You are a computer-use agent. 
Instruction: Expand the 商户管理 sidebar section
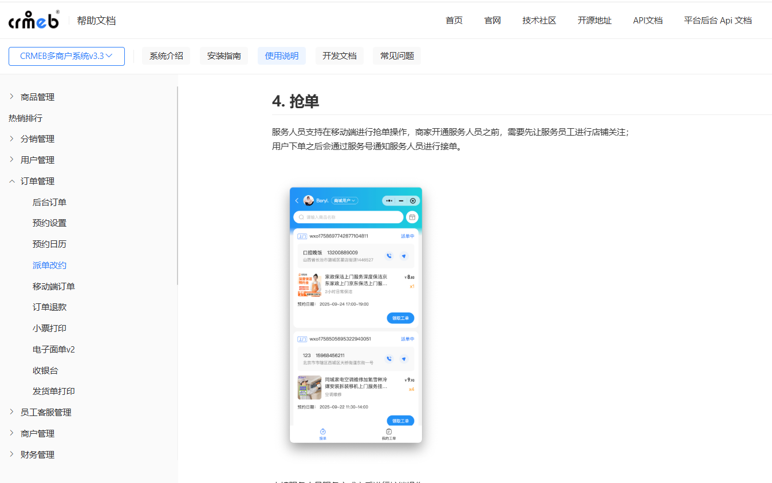coord(38,434)
